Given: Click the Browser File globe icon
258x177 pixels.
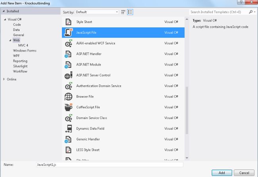Looking at the screenshot, I should (x=68, y=96).
